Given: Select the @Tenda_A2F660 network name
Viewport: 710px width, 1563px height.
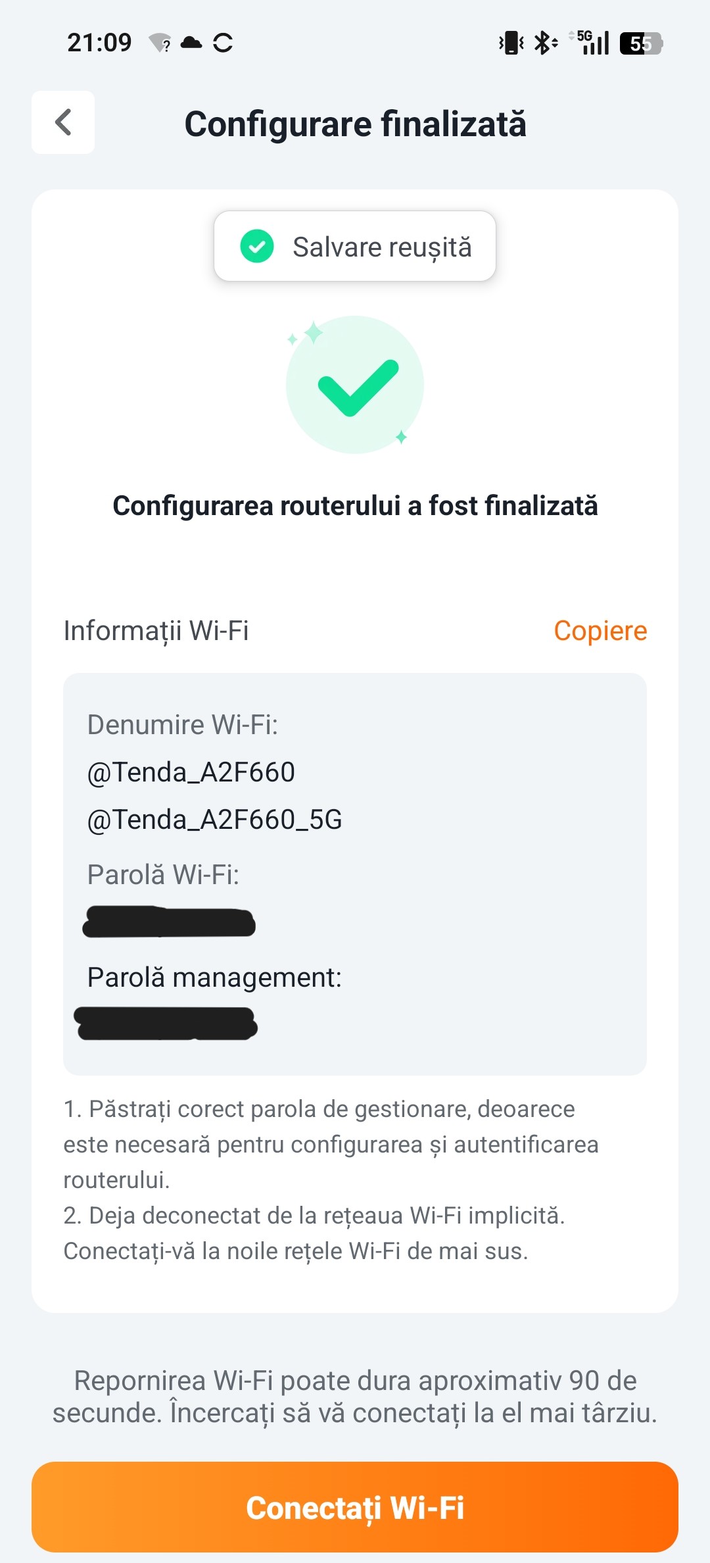Looking at the screenshot, I should 191,772.
